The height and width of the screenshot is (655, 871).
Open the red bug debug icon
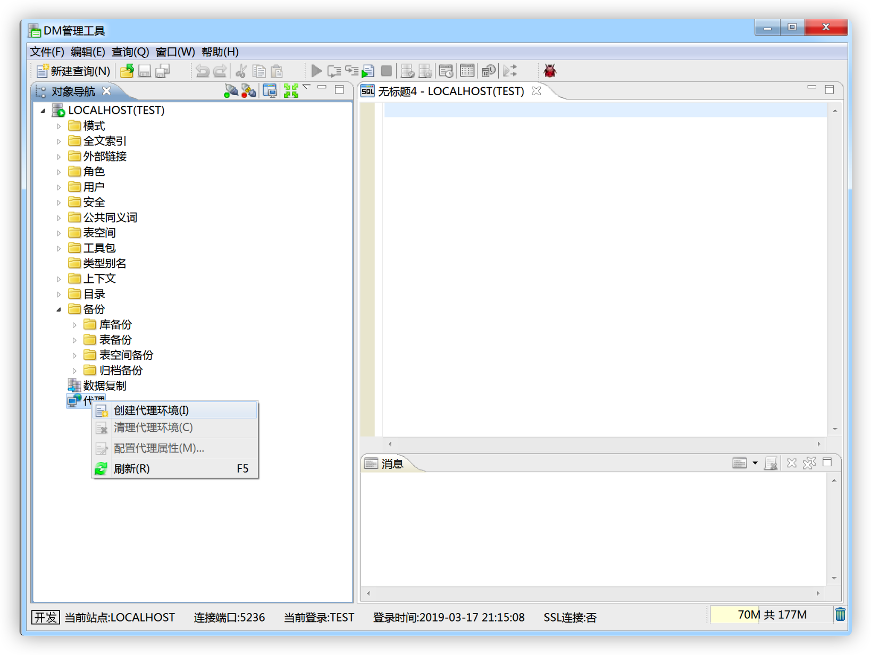point(550,71)
